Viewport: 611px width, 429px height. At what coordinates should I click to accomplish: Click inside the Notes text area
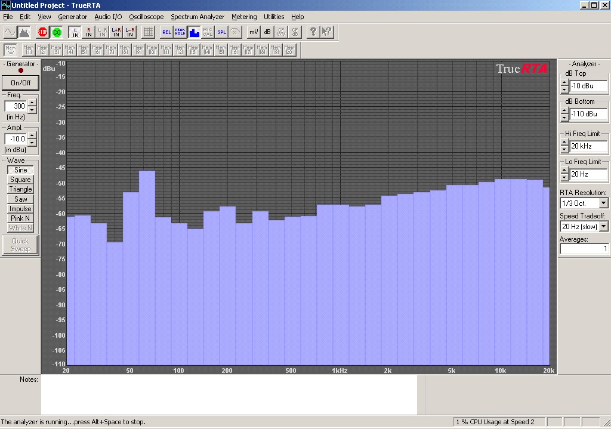click(229, 395)
